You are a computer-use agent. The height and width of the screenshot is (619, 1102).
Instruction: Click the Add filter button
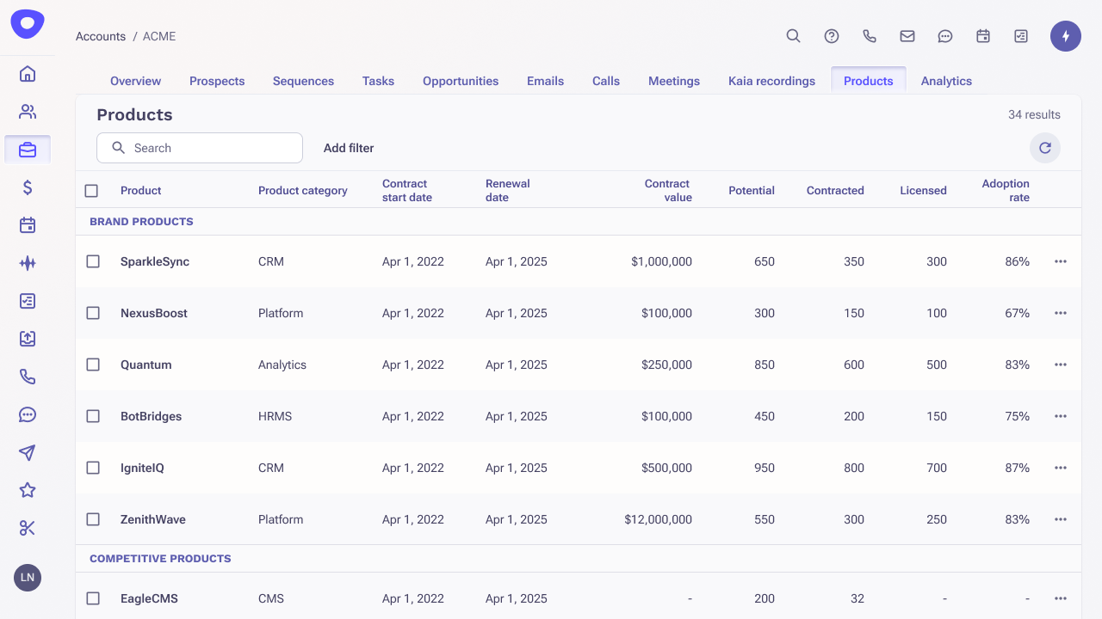pyautogui.click(x=349, y=148)
